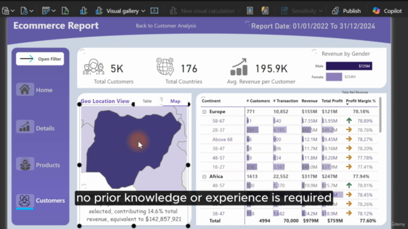
Task: Click the 78.76% profit margin cell
Action: (365, 130)
